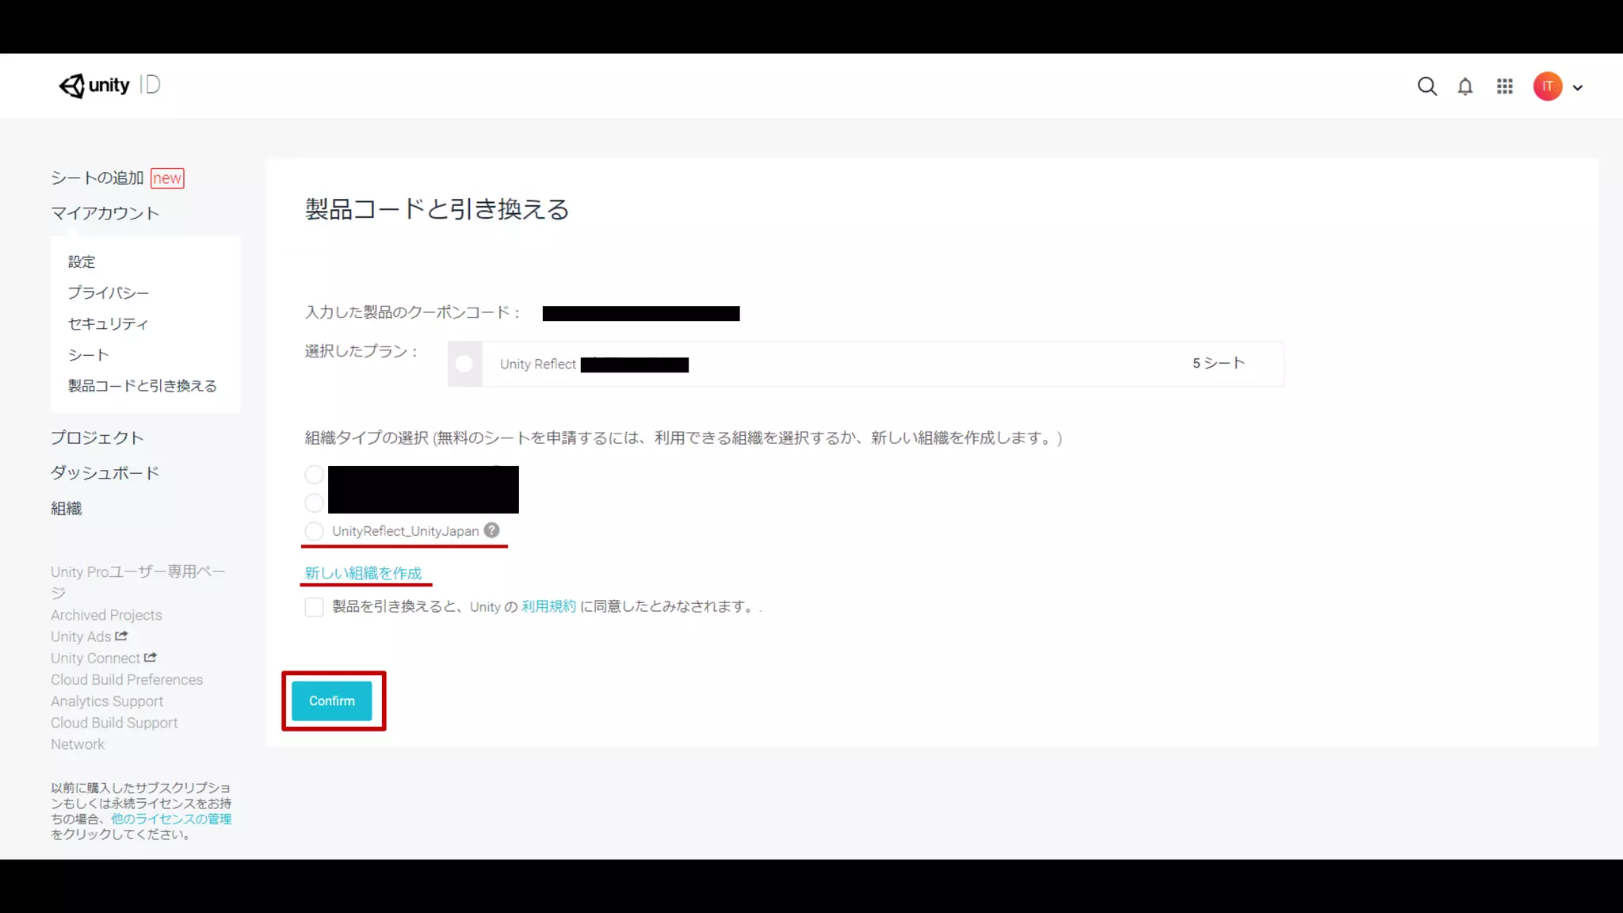Expand the マイアカウント section
This screenshot has height=913, width=1623.
click(105, 213)
